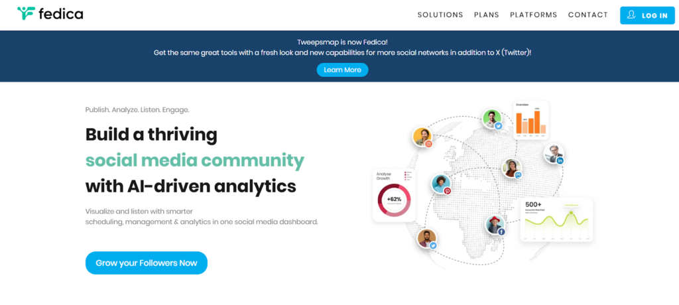Open the Plans menu item

point(487,15)
